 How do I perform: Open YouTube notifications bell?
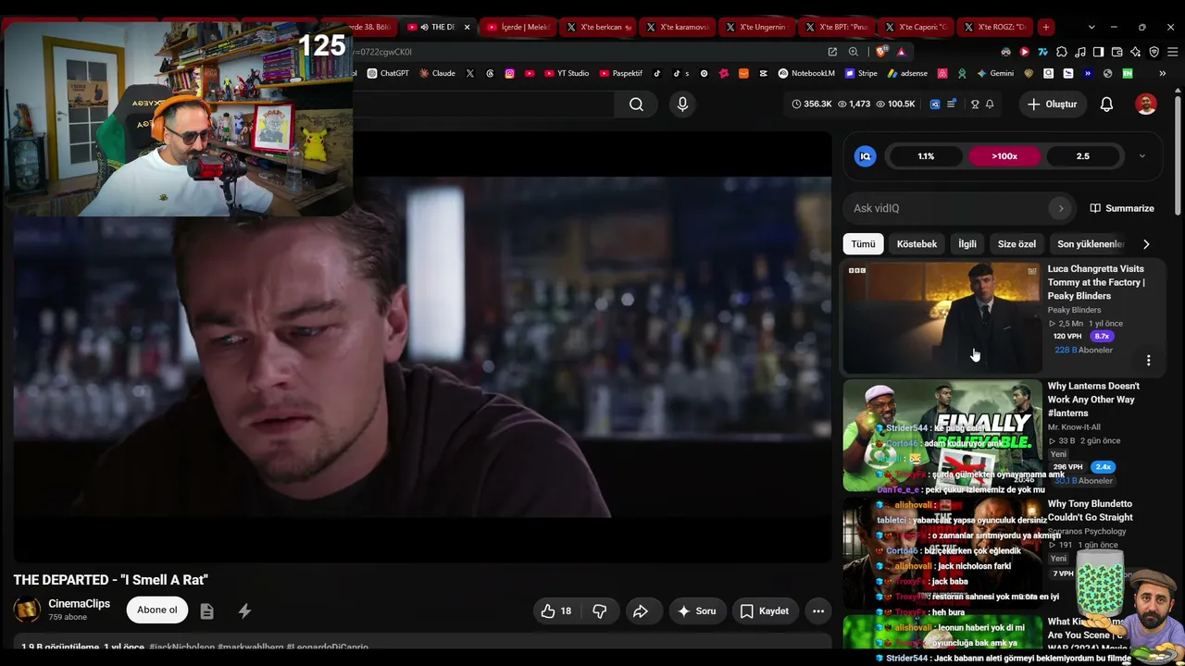(x=1106, y=105)
